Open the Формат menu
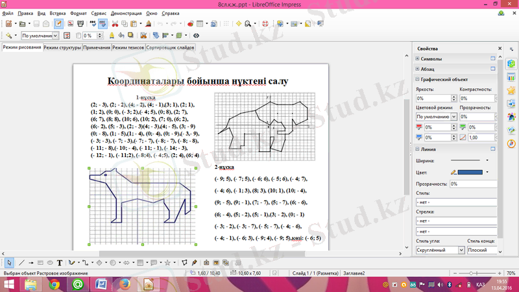This screenshot has height=292, width=519. coord(78,13)
